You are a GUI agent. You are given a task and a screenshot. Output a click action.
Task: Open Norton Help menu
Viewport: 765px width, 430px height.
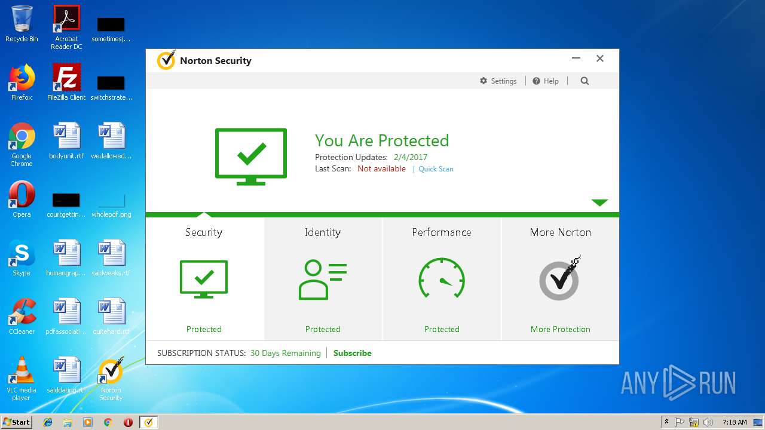pyautogui.click(x=545, y=81)
